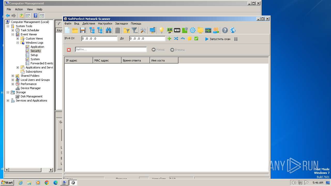The image size is (331, 186).
Task: Close search bar with red X
Action: point(69,50)
